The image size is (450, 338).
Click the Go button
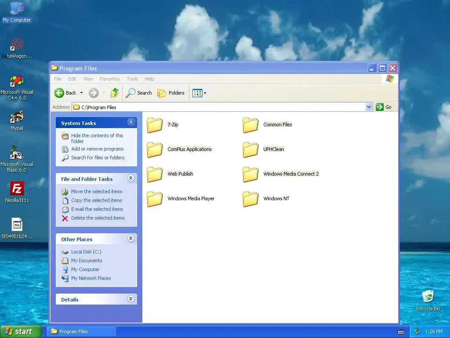point(384,107)
